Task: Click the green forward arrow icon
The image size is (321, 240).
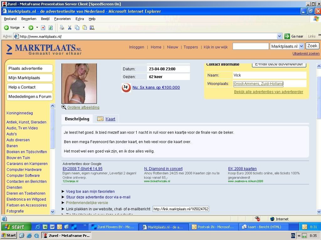Action: 31,27
